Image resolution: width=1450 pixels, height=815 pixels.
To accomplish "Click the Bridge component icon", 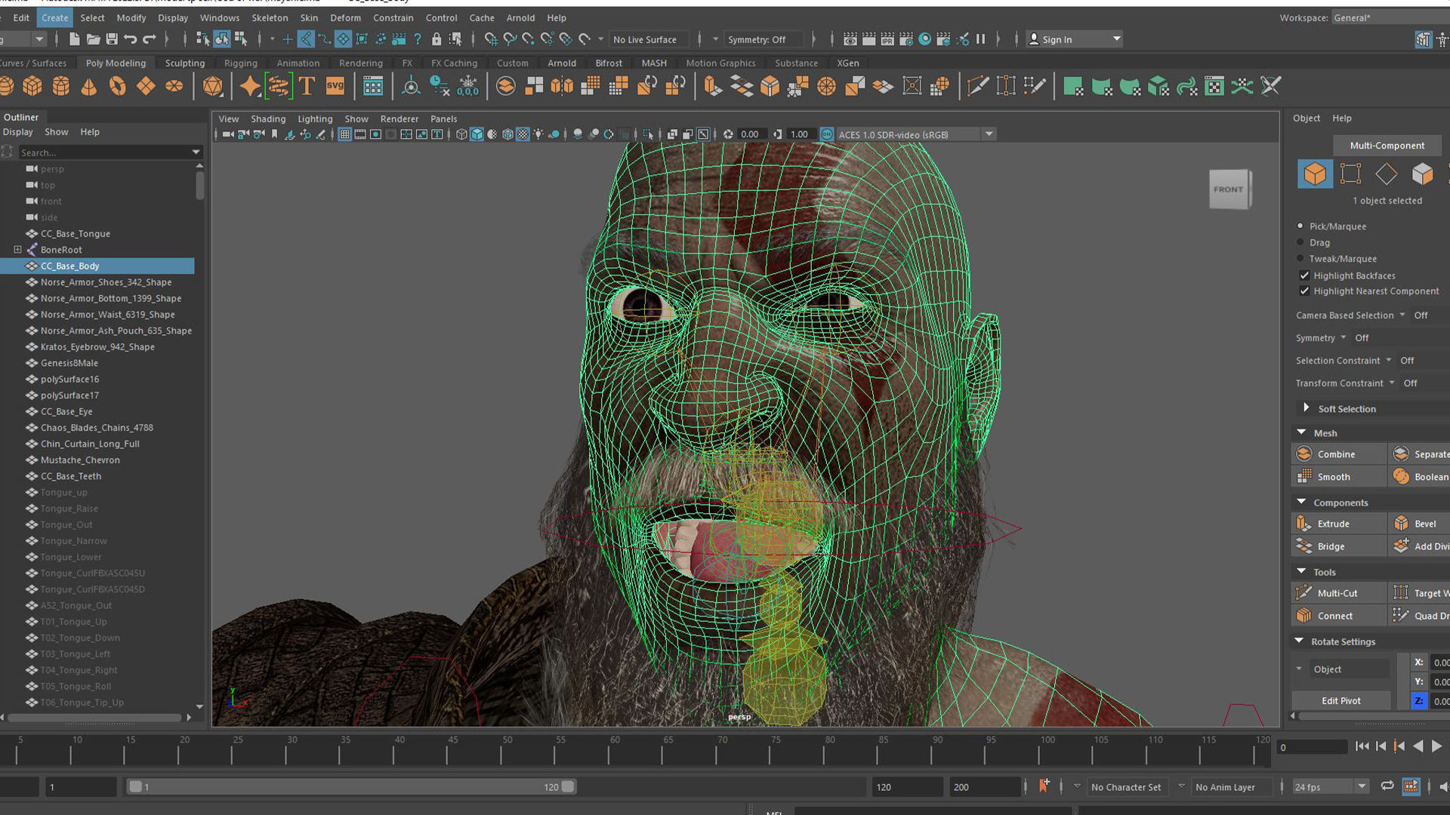I will 1304,546.
